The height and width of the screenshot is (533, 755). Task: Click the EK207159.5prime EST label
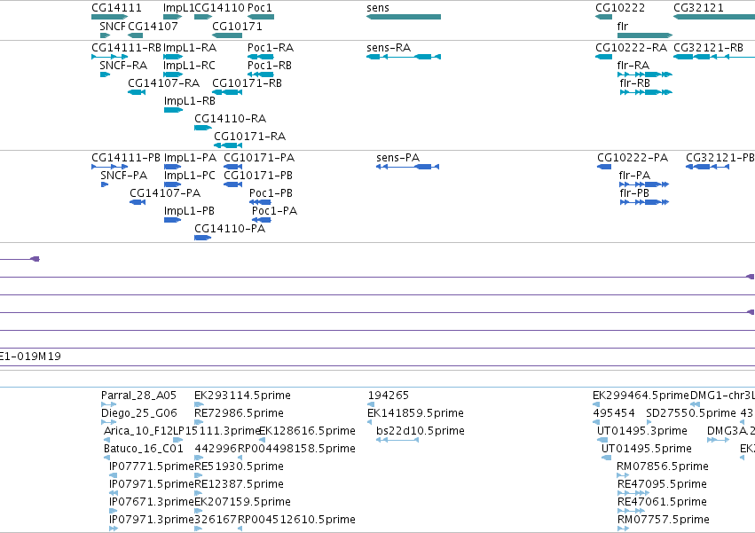242,503
